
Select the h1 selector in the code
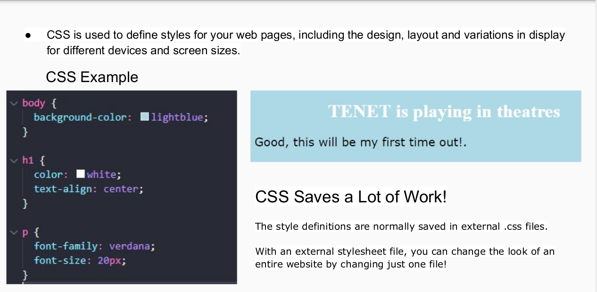click(27, 160)
